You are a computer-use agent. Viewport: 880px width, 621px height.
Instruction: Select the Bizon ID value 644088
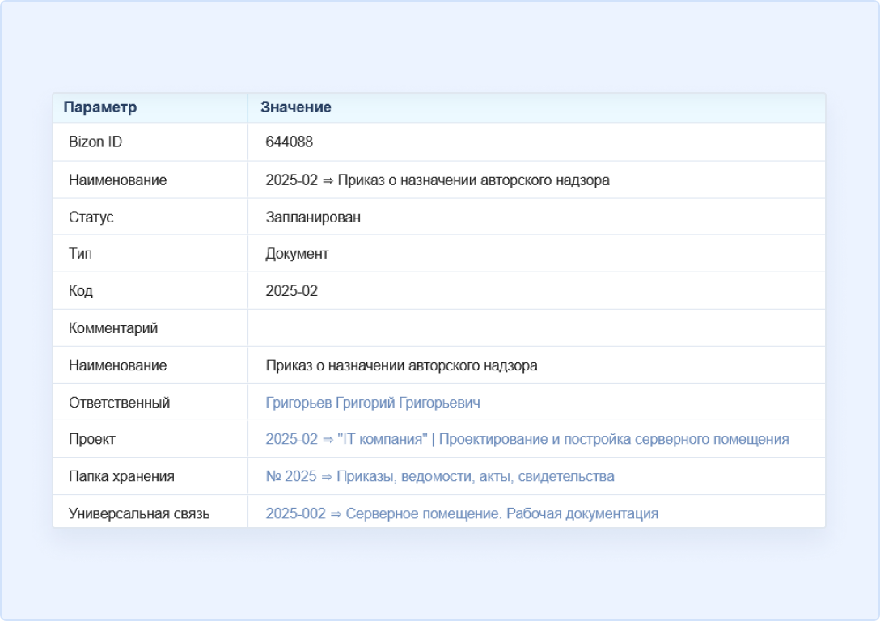(x=289, y=142)
